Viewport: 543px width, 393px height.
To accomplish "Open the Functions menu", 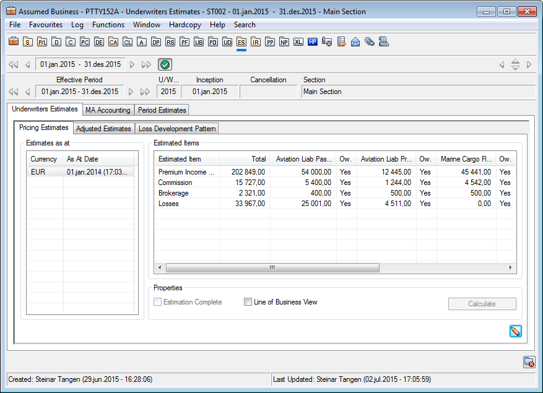I will (108, 25).
